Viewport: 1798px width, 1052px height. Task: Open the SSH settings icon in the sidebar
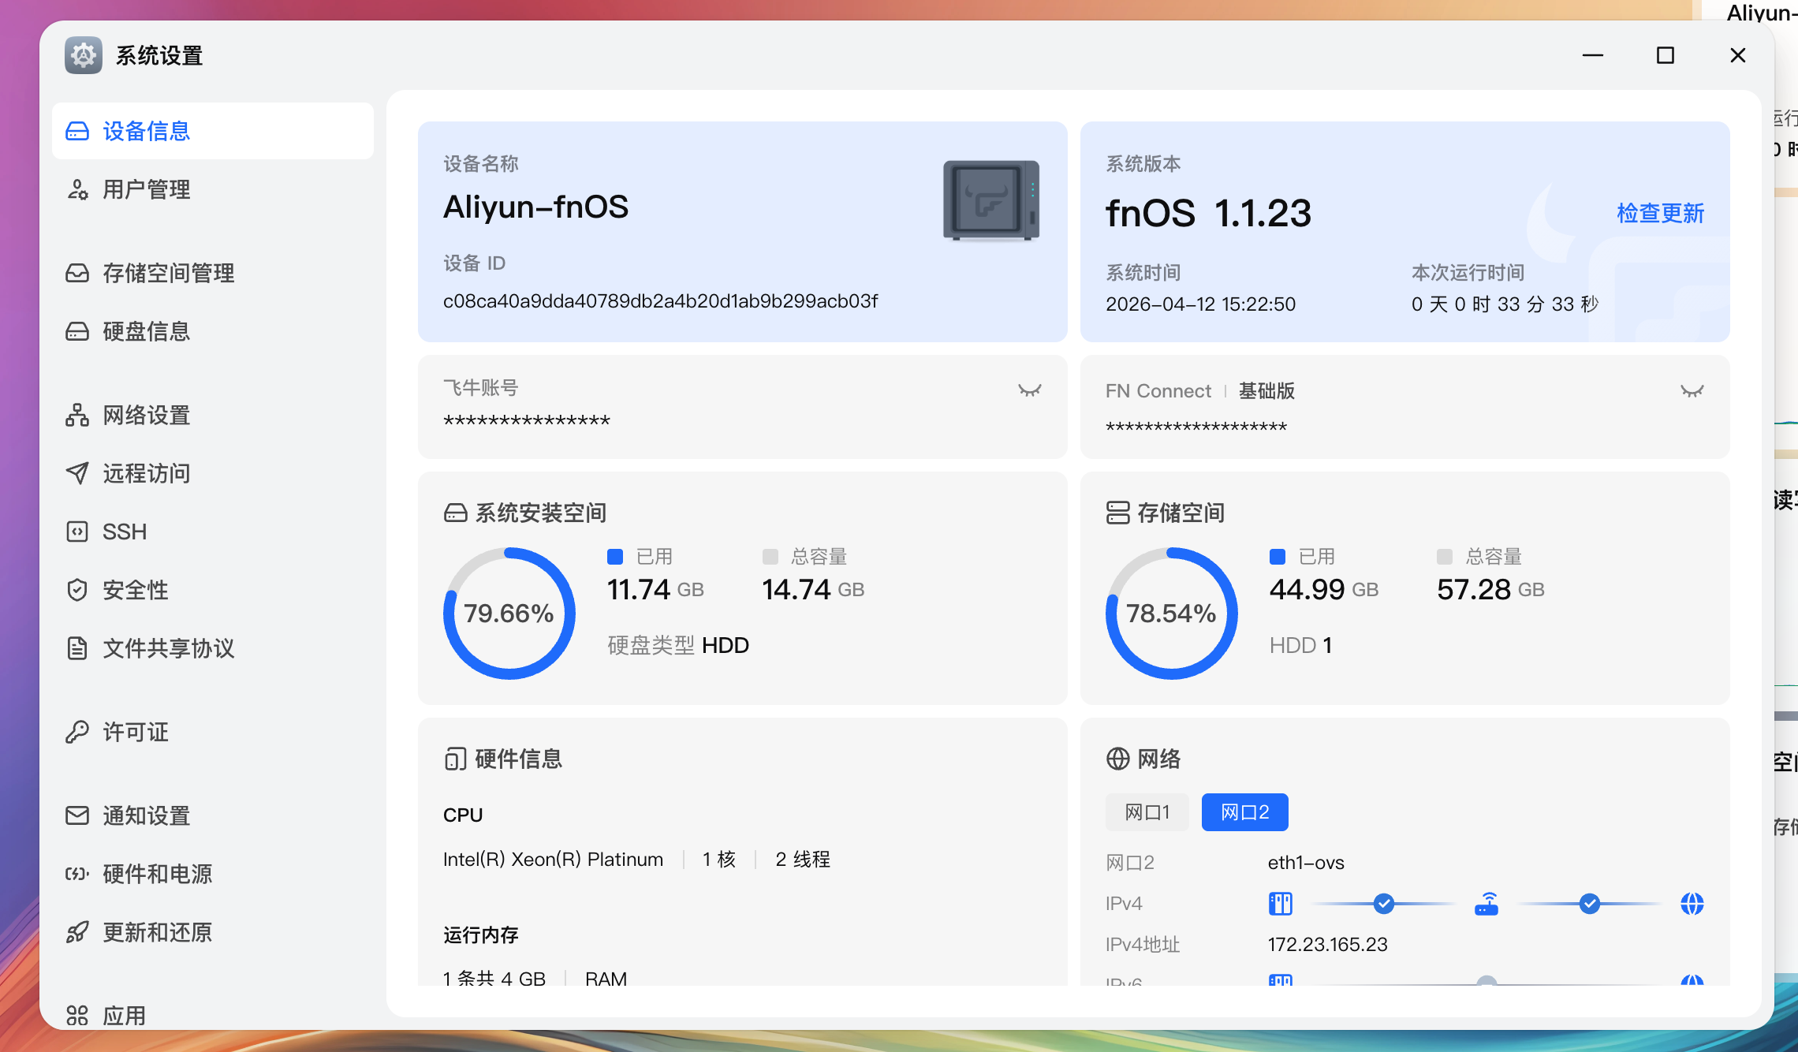click(76, 532)
